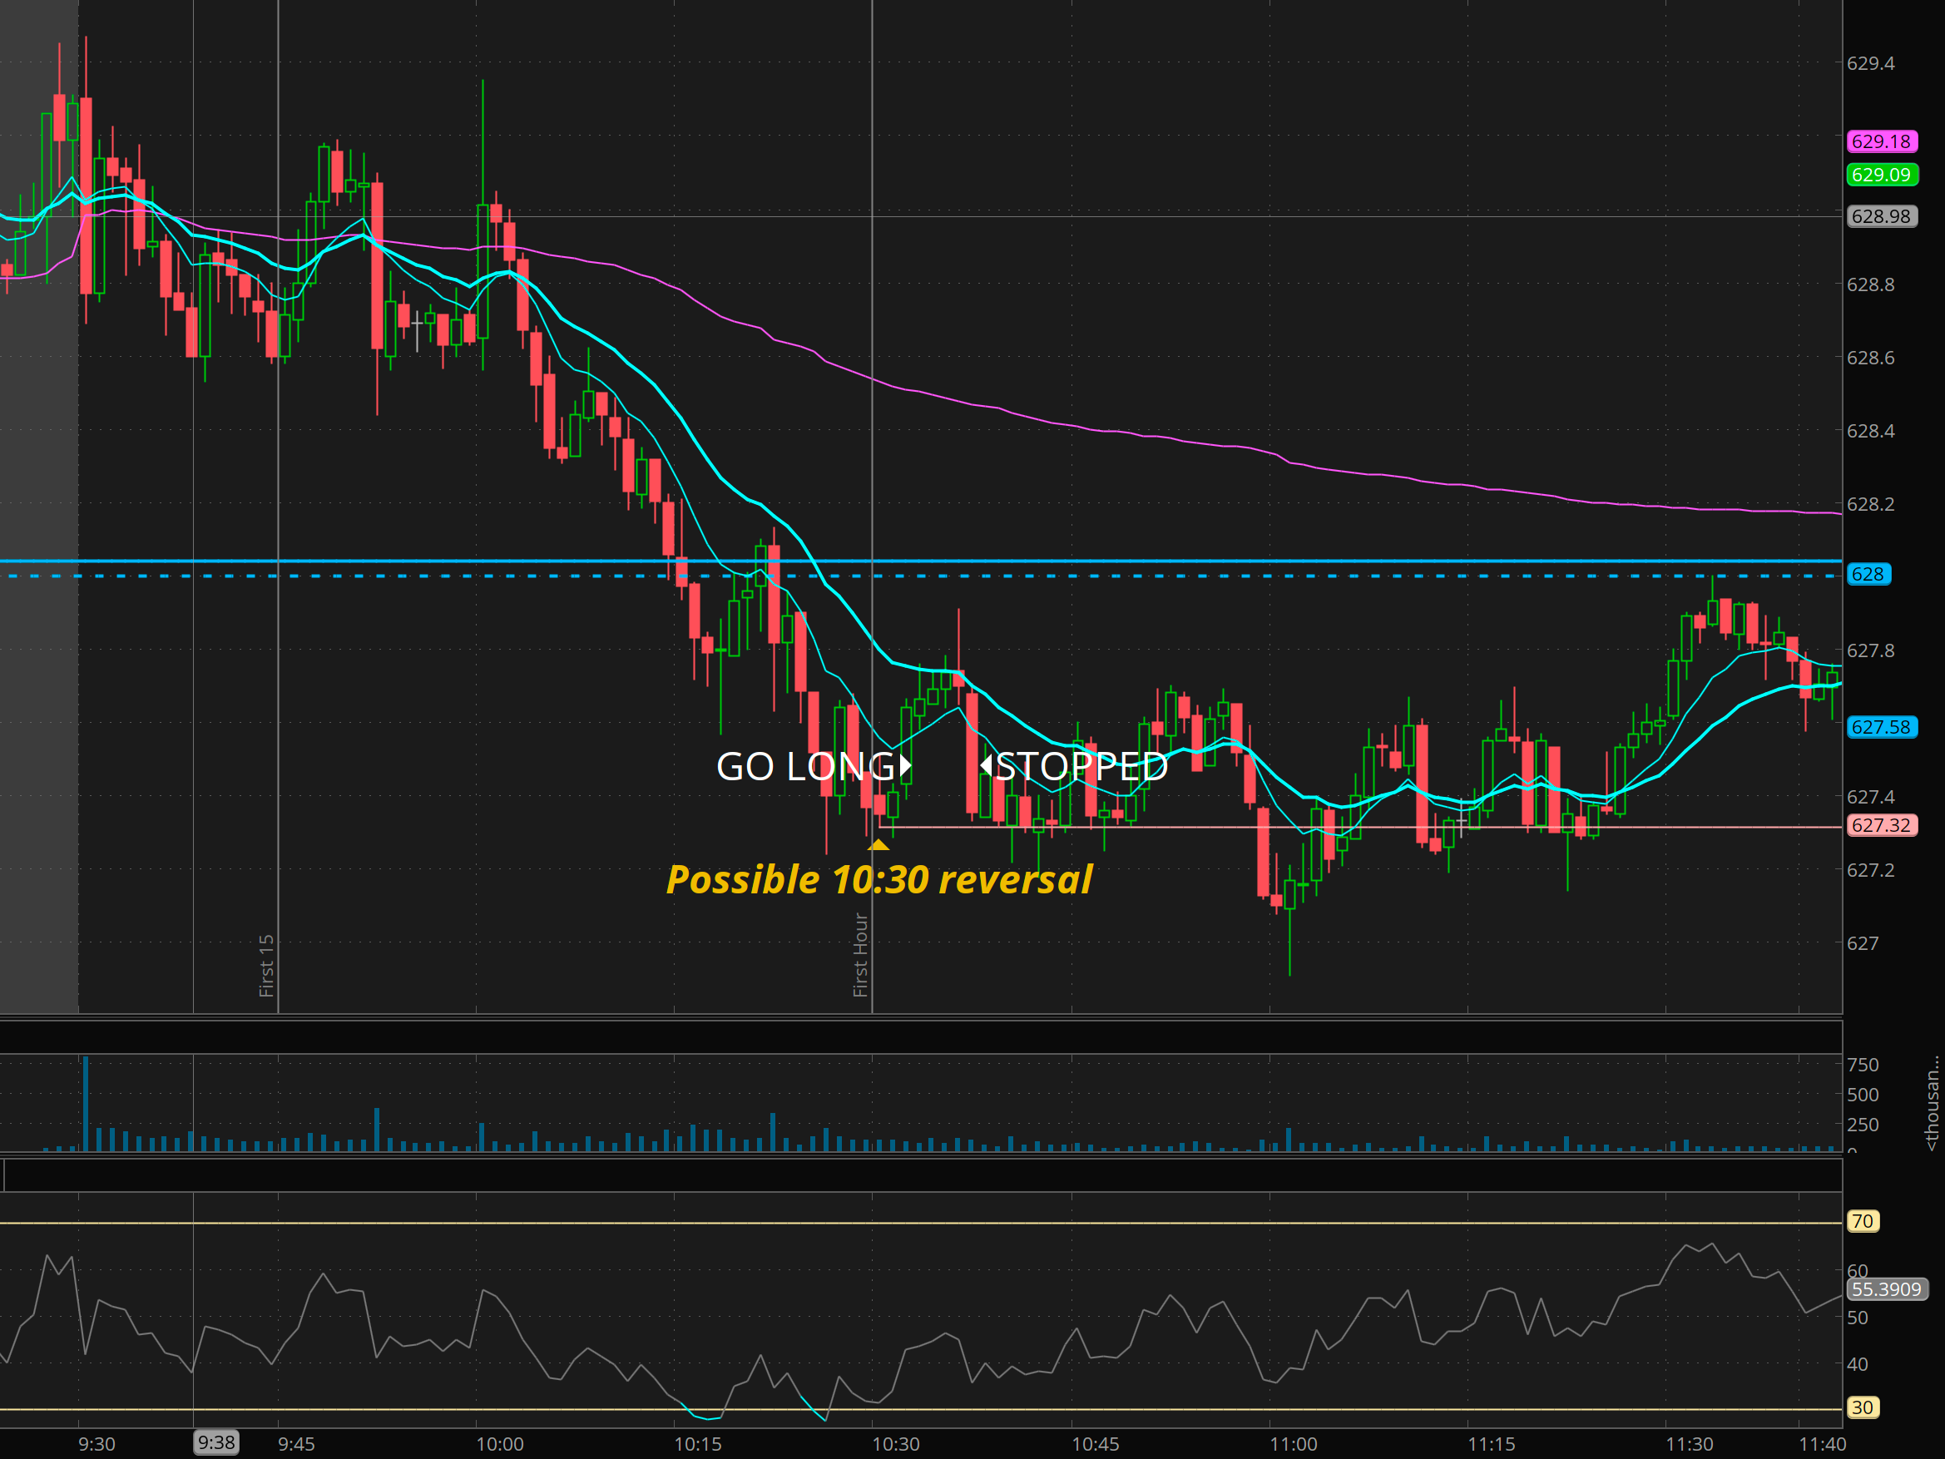1945x1459 pixels.
Task: Click the truncated thousands volume axis label
Action: (x=1932, y=1103)
